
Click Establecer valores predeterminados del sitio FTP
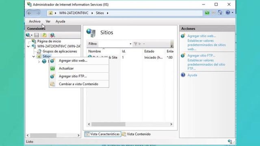tap(206, 64)
